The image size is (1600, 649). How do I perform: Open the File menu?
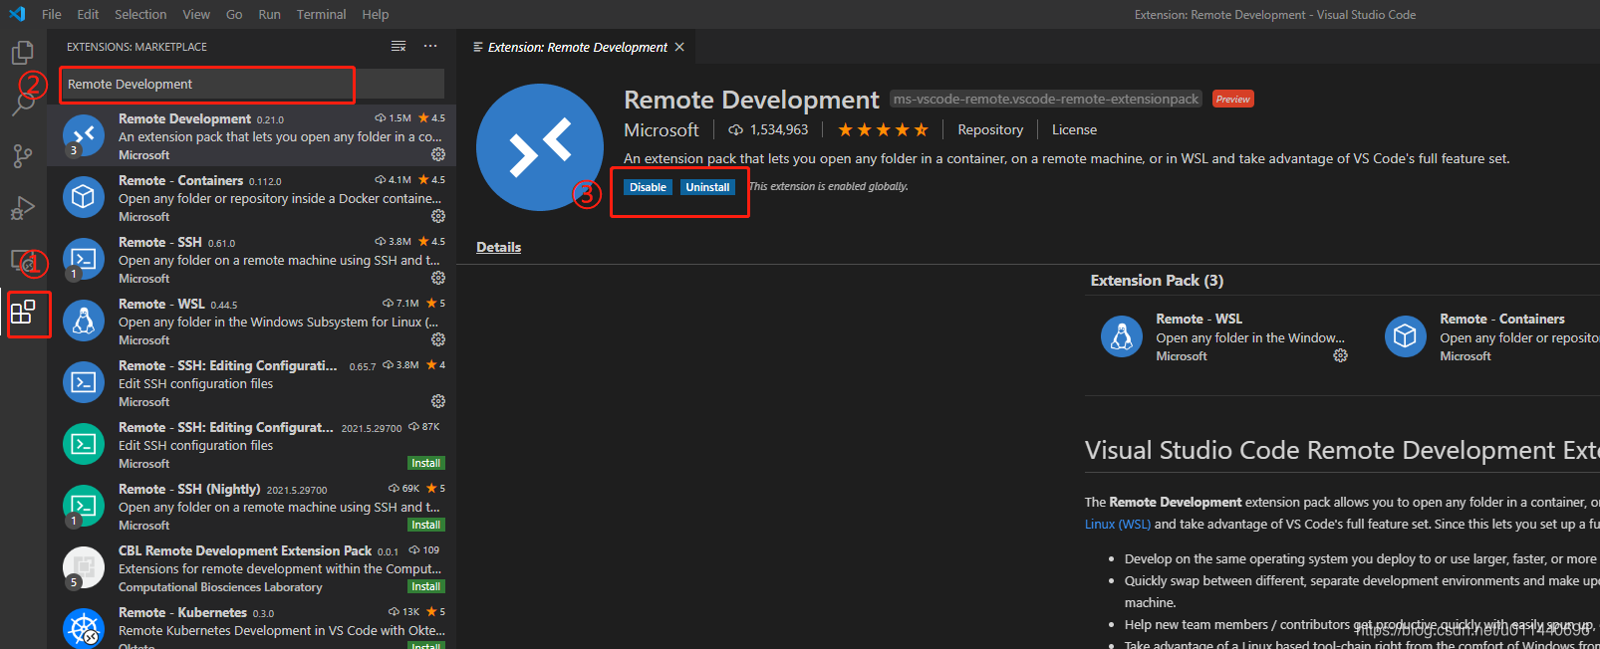52,14
